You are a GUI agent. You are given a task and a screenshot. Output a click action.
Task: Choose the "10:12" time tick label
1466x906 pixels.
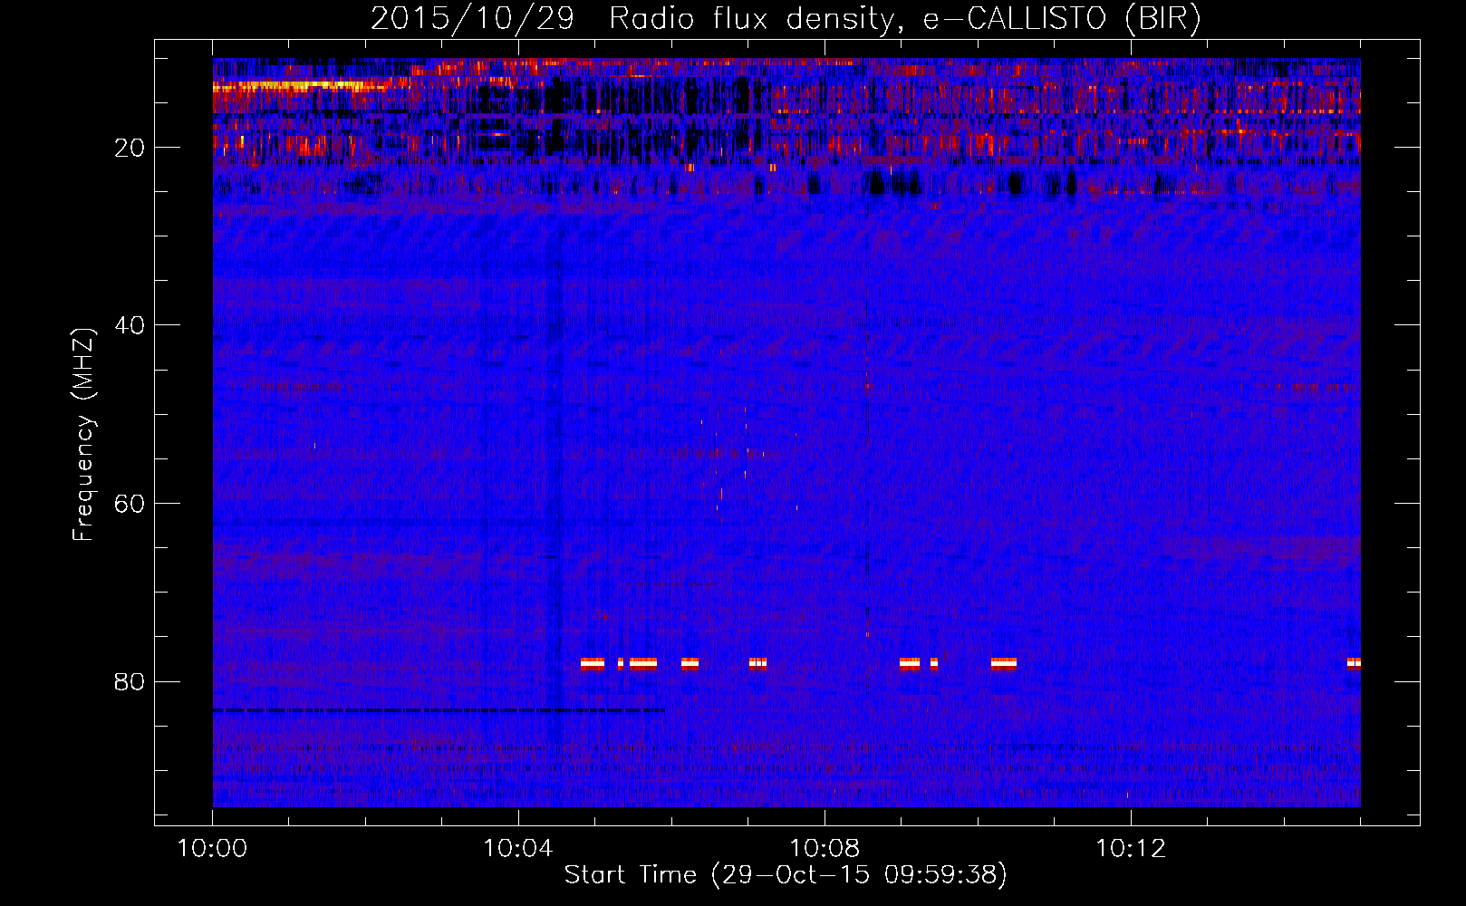1131,849
